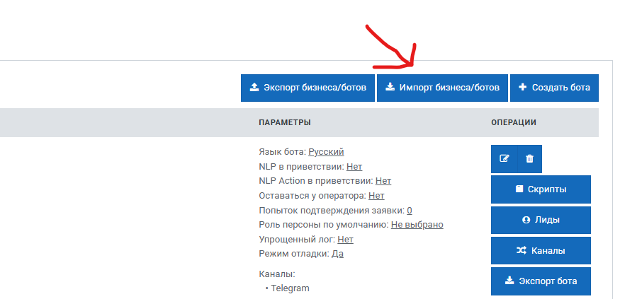This screenshot has width=620, height=299.
Task: Toggle Режим отладки value Да
Action: pyautogui.click(x=337, y=253)
